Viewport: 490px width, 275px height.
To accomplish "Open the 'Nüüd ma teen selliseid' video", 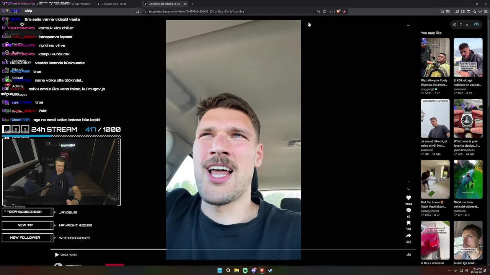I will click(x=468, y=179).
